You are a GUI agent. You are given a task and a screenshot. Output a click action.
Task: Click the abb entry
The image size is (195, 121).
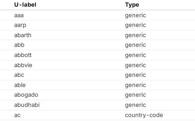click(19, 45)
